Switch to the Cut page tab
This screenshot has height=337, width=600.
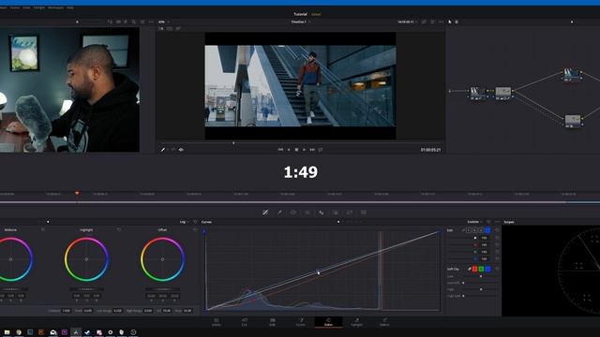[x=244, y=322]
